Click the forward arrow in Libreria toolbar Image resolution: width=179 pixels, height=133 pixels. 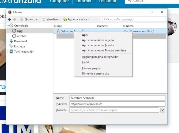click(x=14, y=19)
